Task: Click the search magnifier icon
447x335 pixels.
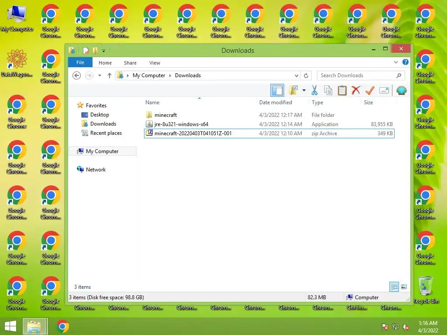Action: (x=399, y=75)
